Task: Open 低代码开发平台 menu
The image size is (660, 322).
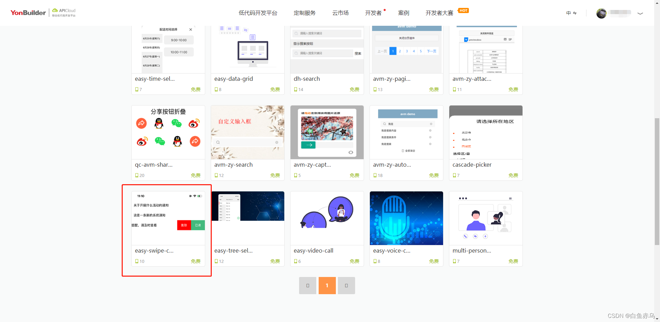Action: [258, 13]
